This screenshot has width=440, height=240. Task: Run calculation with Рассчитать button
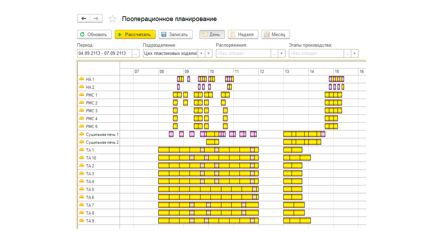coord(135,34)
